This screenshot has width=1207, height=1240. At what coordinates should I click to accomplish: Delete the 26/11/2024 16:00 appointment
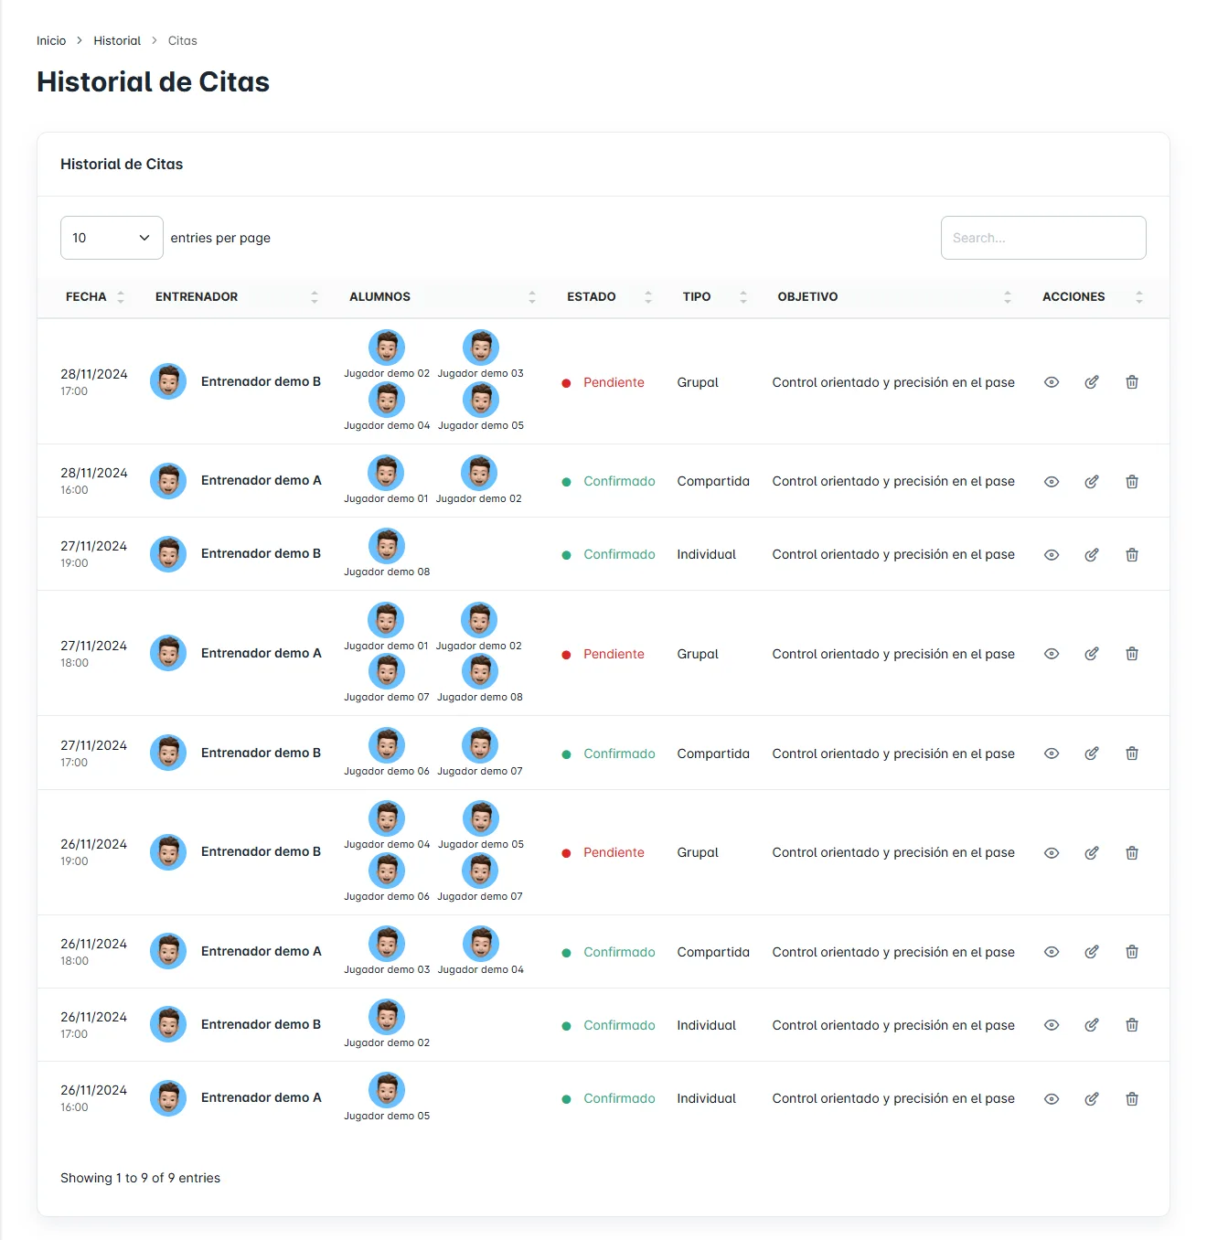[x=1132, y=1099]
